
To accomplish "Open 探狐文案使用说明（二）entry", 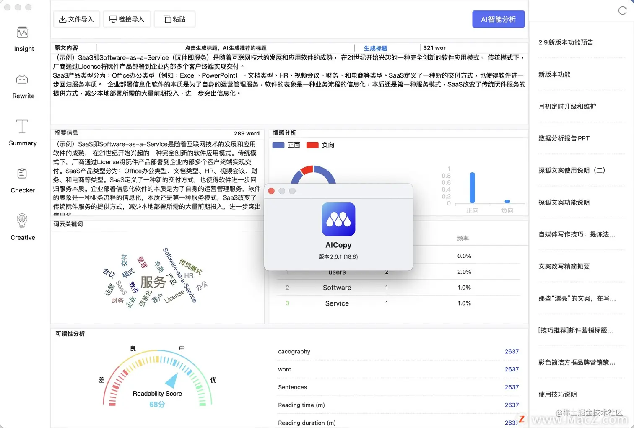I will click(x=572, y=170).
